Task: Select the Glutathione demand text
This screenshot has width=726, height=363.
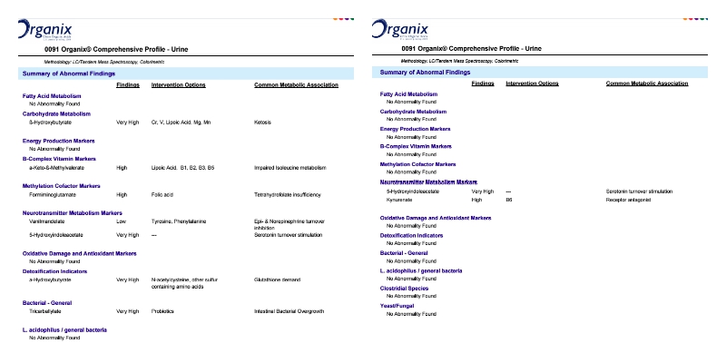Action: click(x=278, y=280)
